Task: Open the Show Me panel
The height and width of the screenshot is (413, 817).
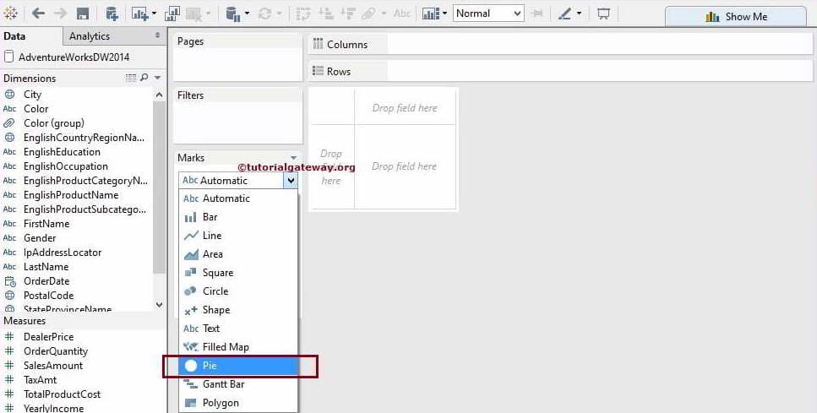Action: (736, 17)
